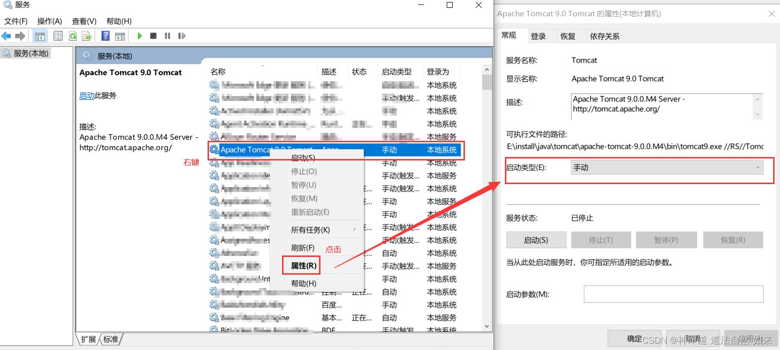The width and height of the screenshot is (780, 350).
Task: Open the 启动类型(E) dropdown
Action: (x=667, y=167)
